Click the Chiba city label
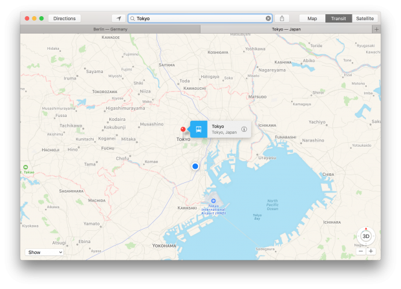The image size is (401, 289). pos(328,175)
